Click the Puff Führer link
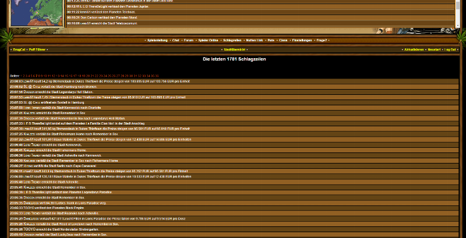 coord(37,50)
